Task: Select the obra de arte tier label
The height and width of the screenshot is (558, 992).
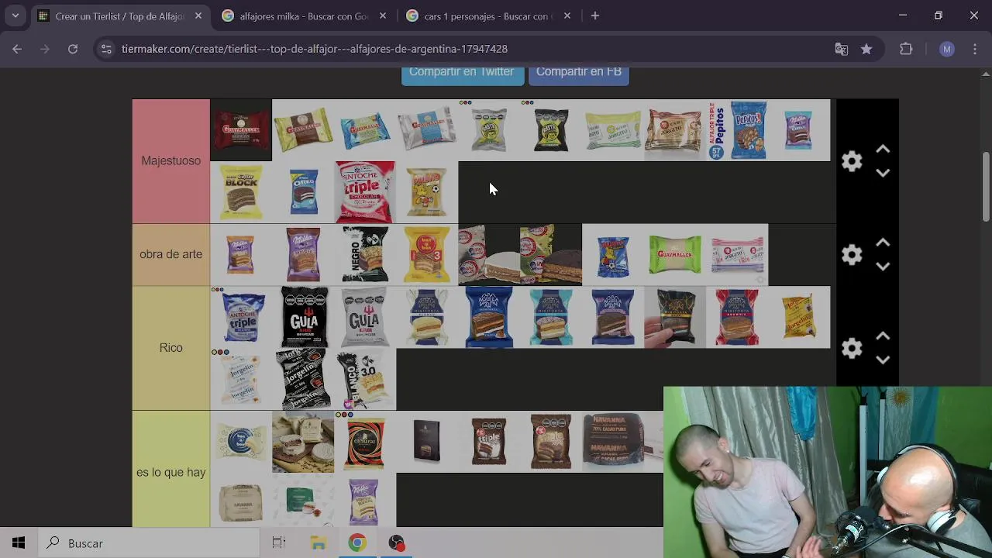Action: coord(170,255)
